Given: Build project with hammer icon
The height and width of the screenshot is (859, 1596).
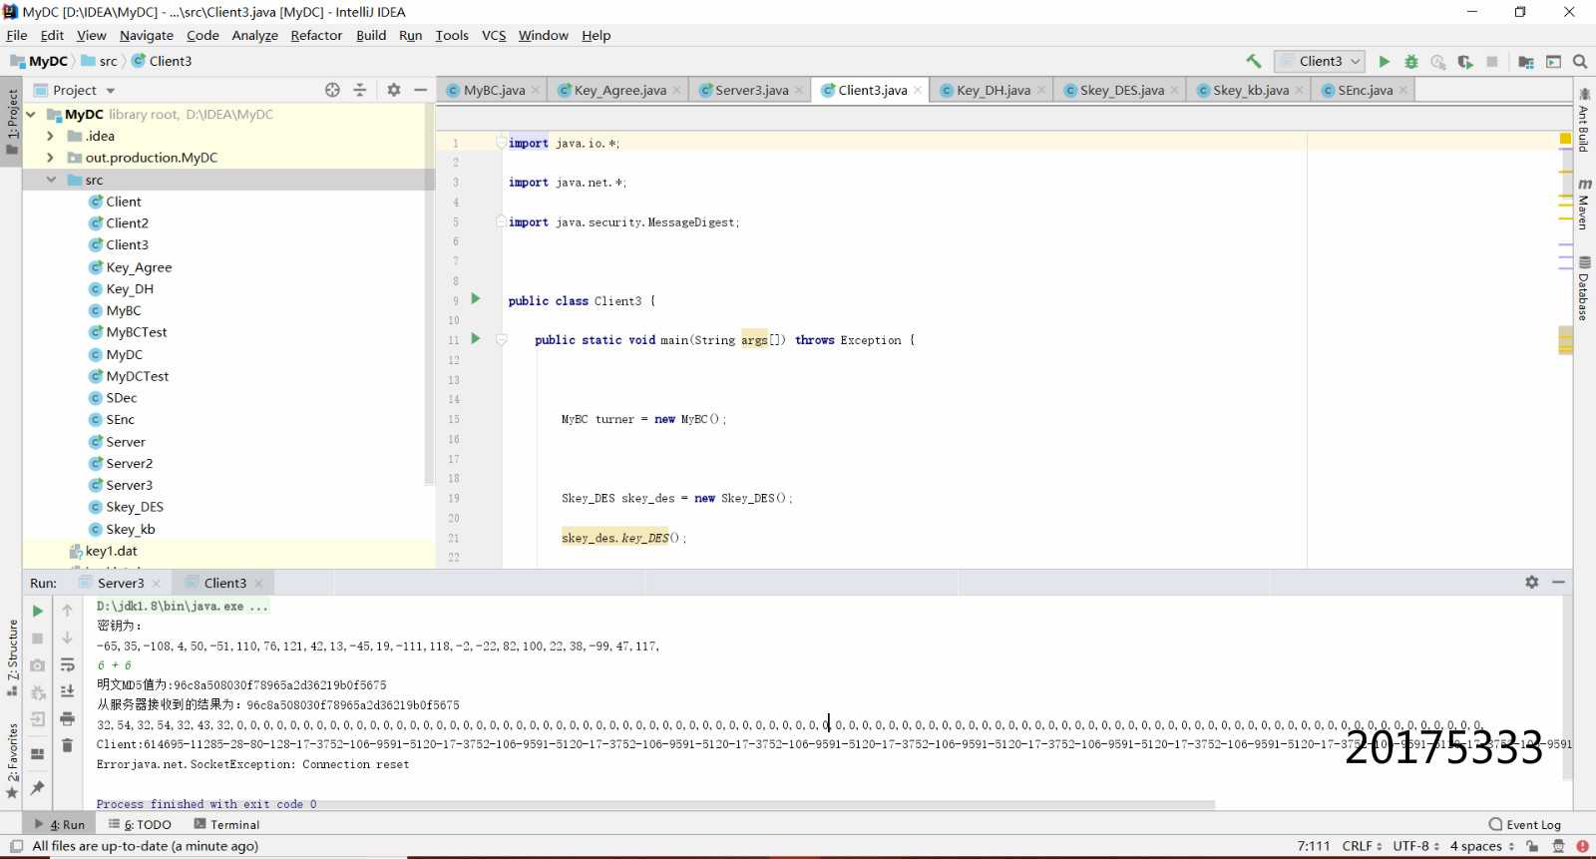Looking at the screenshot, I should (1254, 61).
